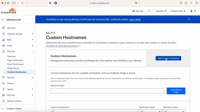Expand the Speed section arrow

click(x=32, y=89)
